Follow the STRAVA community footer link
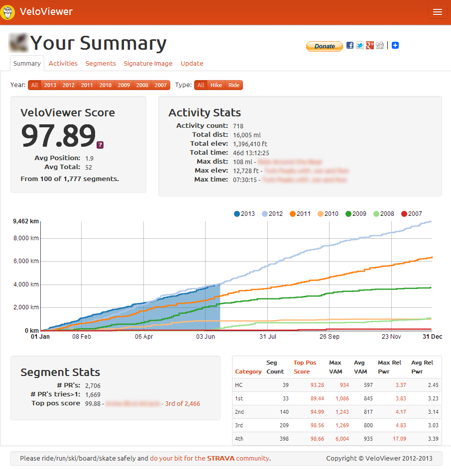This screenshot has height=469, width=451. [210, 458]
